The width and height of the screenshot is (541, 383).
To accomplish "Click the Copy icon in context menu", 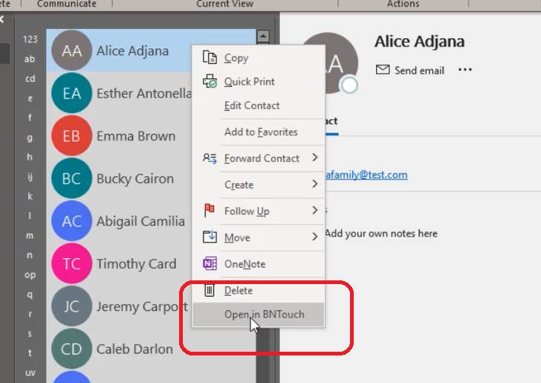I will tap(210, 57).
